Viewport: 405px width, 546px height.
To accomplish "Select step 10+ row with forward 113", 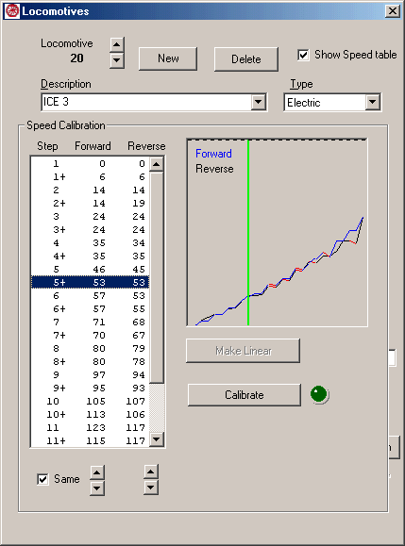I will [x=90, y=415].
